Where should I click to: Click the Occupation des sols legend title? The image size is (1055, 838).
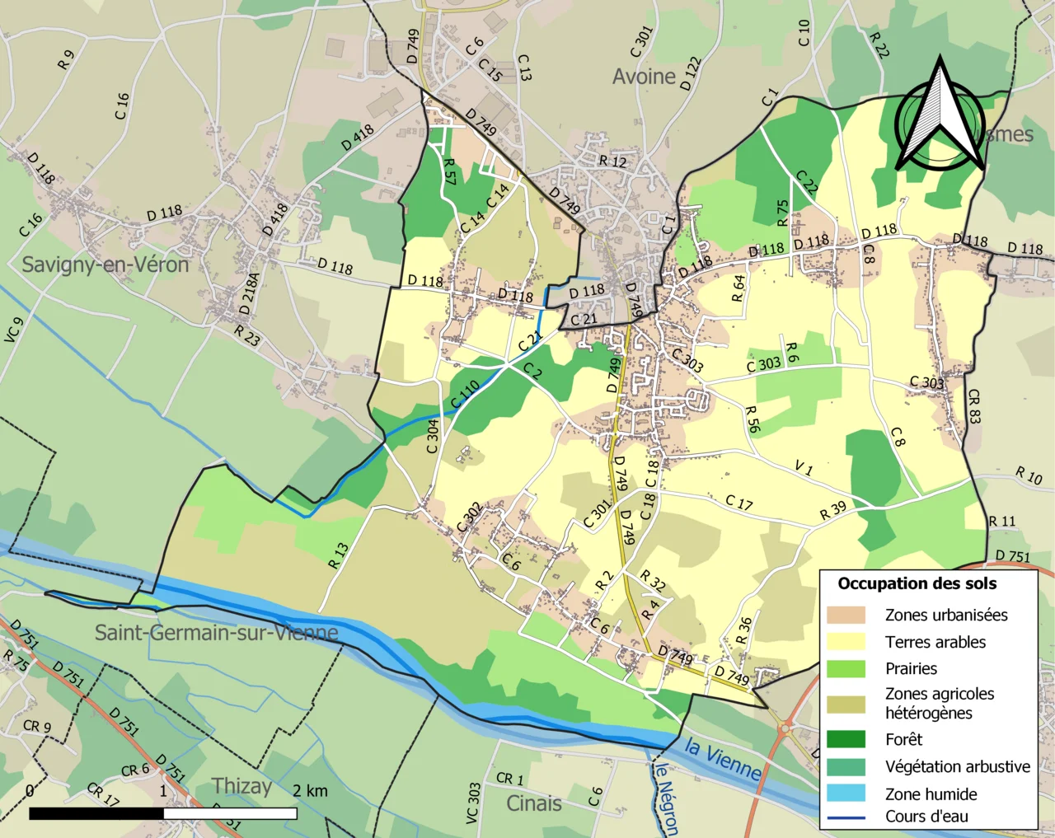point(917,583)
